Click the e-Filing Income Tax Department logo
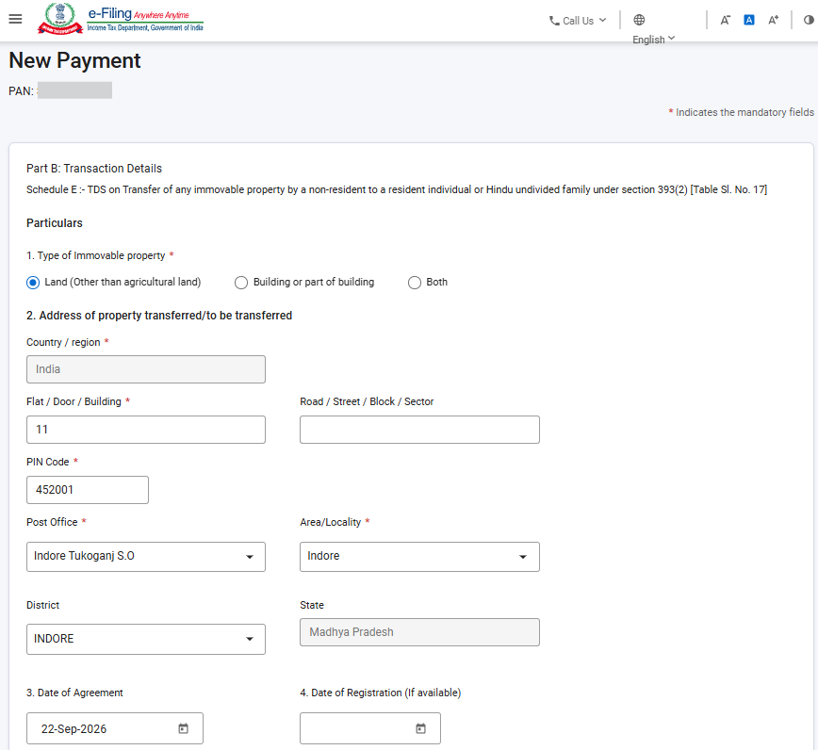The image size is (818, 750). (x=121, y=19)
